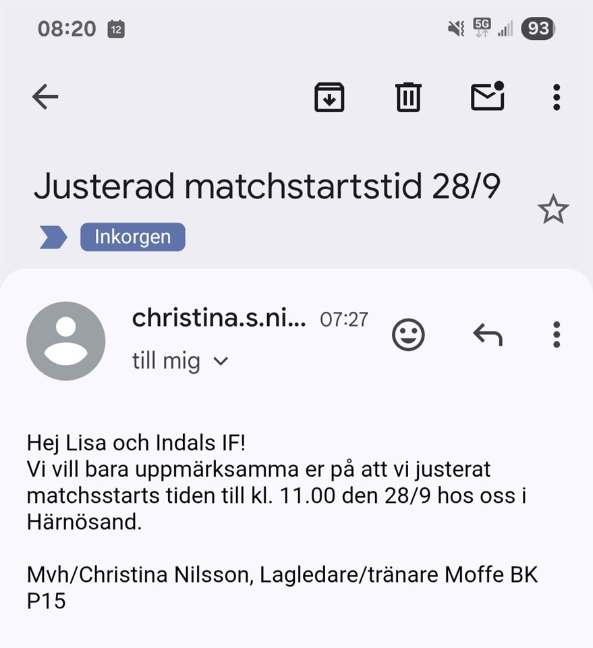Expand recipient details next to till mig

(221, 362)
